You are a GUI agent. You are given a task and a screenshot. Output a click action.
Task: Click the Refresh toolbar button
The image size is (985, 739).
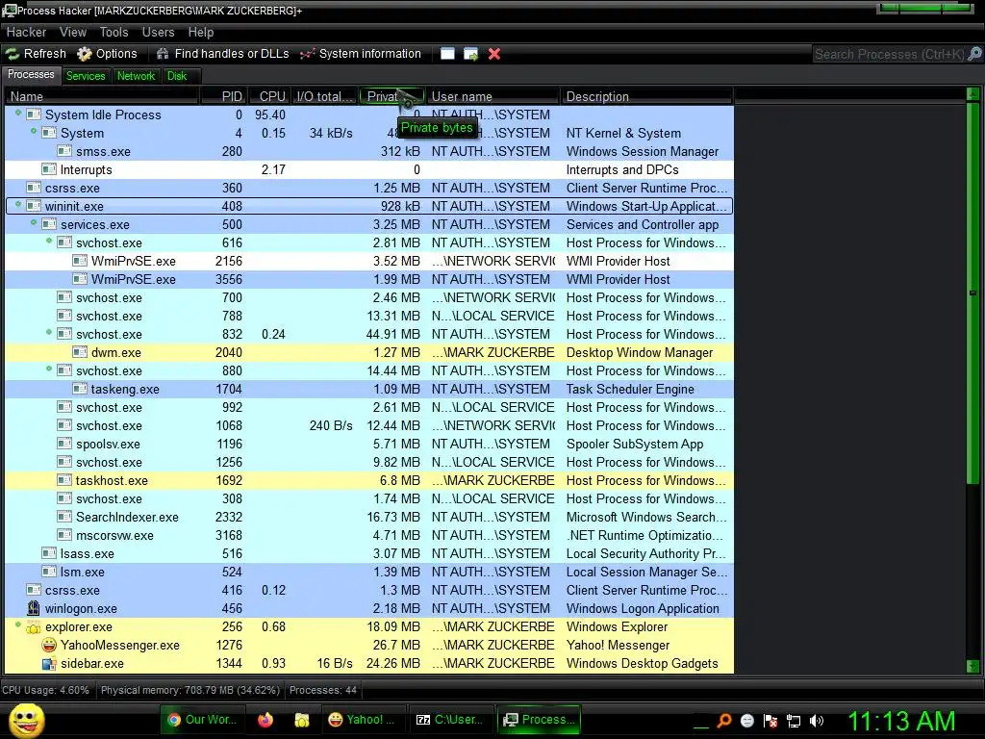click(37, 54)
